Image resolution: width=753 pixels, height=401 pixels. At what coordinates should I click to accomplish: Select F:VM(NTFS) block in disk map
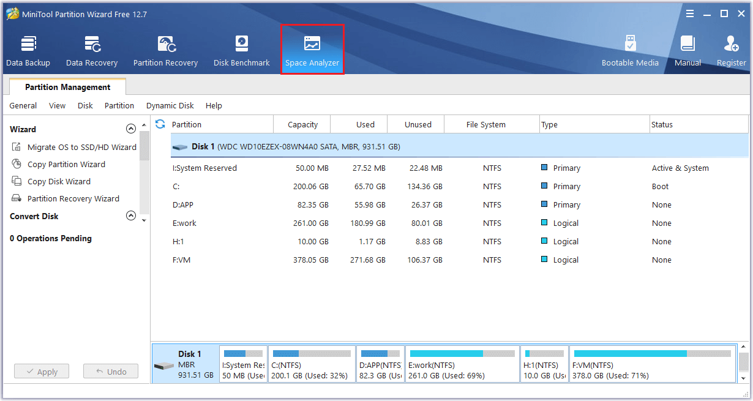click(x=653, y=364)
